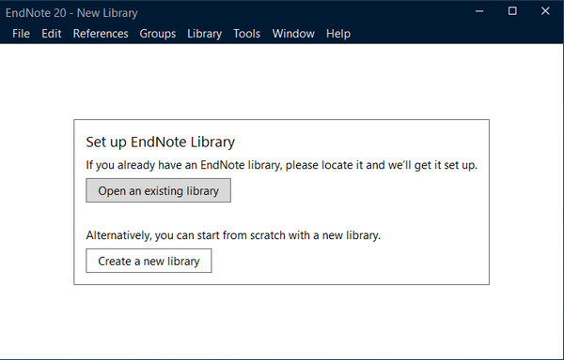Click the 'Alternatively, you can start from scratch' text
564x360 pixels.
[x=233, y=235]
